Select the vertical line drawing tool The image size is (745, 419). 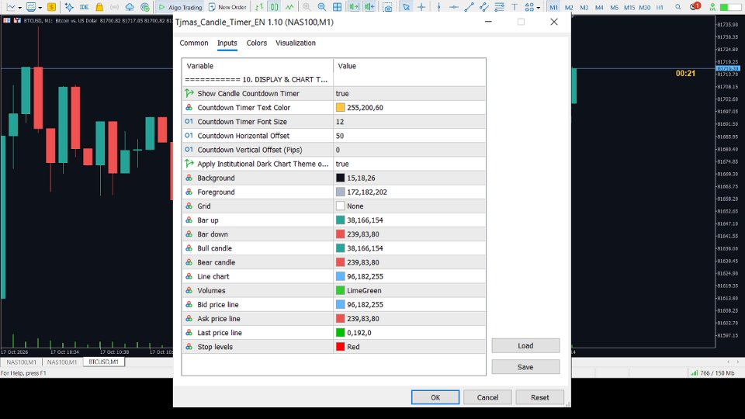(x=438, y=7)
